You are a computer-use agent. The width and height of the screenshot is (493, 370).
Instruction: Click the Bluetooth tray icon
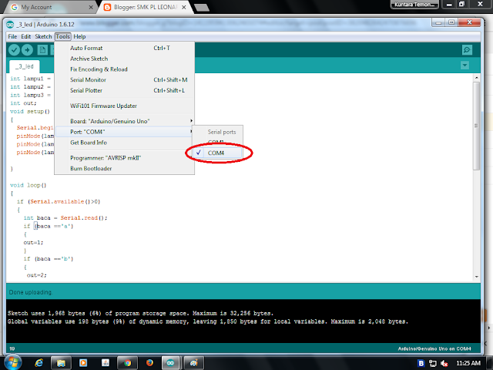(x=421, y=363)
